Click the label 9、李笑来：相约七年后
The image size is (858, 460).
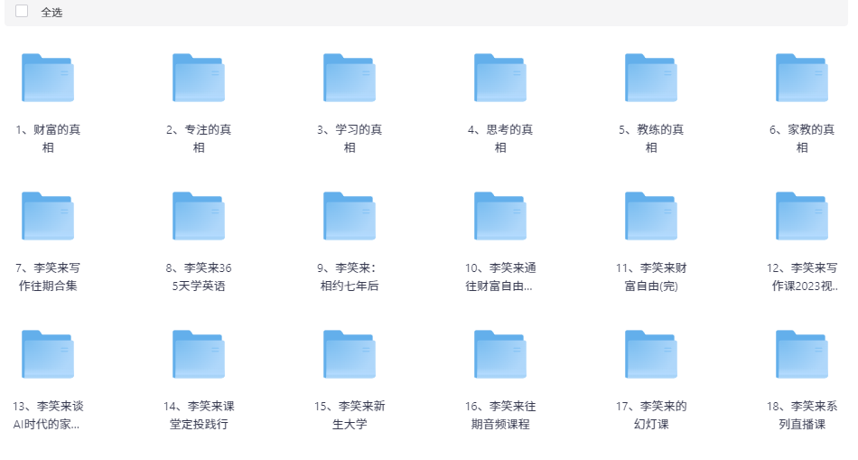350,277
